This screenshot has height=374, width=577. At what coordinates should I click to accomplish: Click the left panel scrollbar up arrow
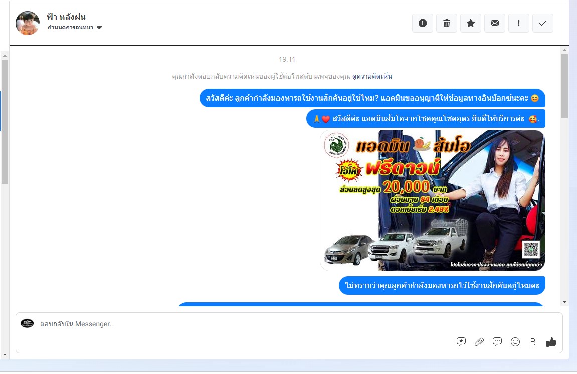[5, 56]
